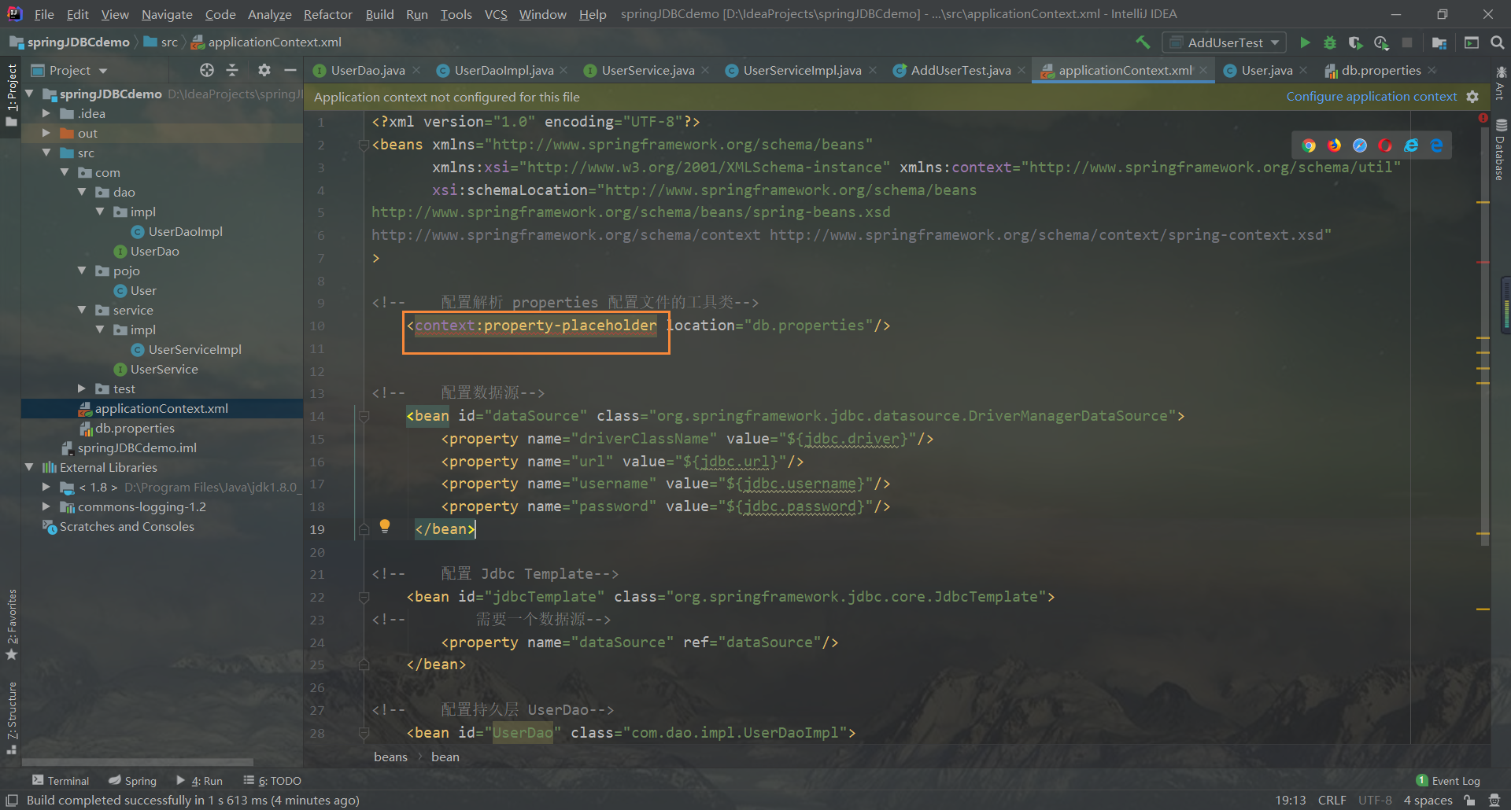The width and height of the screenshot is (1511, 810).
Task: Click the yellow intention lightbulb on line 19
Action: 385,526
